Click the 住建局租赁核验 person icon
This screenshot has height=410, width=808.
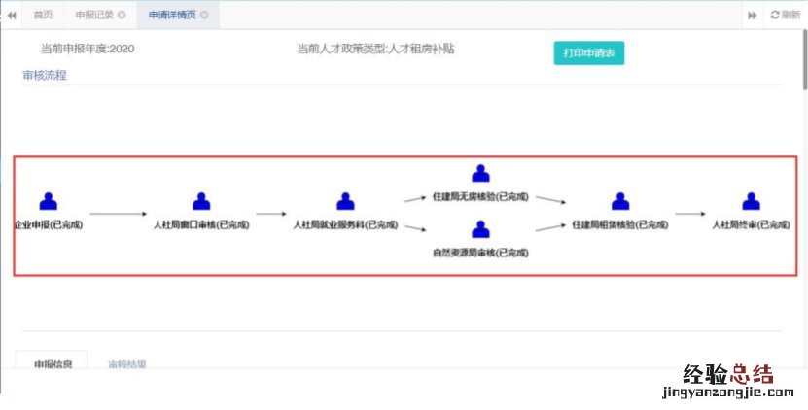click(x=620, y=201)
